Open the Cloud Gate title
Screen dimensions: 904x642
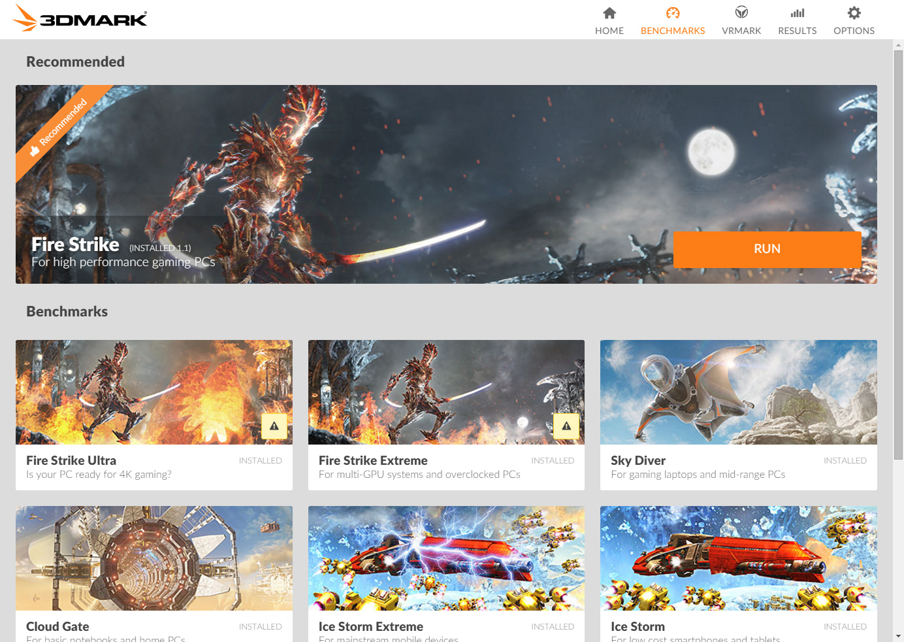click(57, 626)
